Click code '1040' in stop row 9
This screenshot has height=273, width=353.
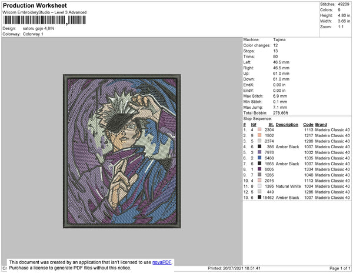309,175
